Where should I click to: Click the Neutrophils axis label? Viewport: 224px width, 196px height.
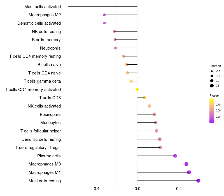(50, 48)
